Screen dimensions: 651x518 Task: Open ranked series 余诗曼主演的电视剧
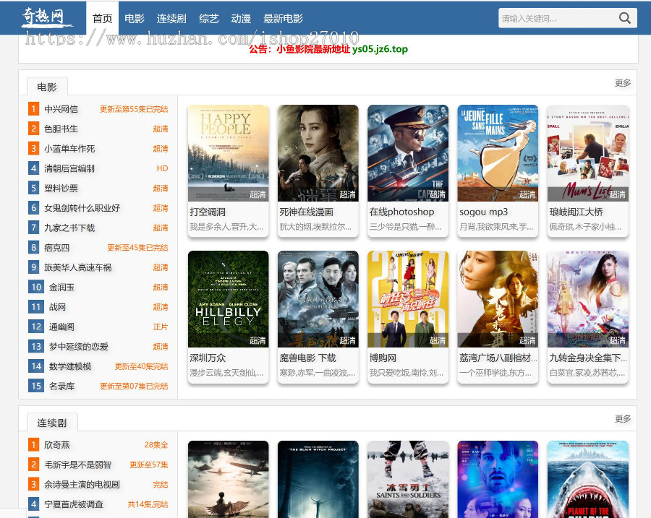pos(82,485)
